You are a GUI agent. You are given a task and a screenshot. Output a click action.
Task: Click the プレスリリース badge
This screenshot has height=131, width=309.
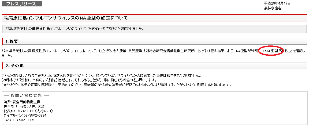coord(22,4)
